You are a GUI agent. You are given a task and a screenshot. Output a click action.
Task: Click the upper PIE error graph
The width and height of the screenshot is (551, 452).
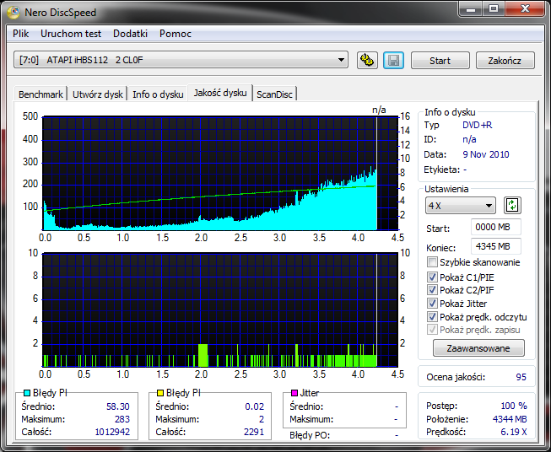220,173
